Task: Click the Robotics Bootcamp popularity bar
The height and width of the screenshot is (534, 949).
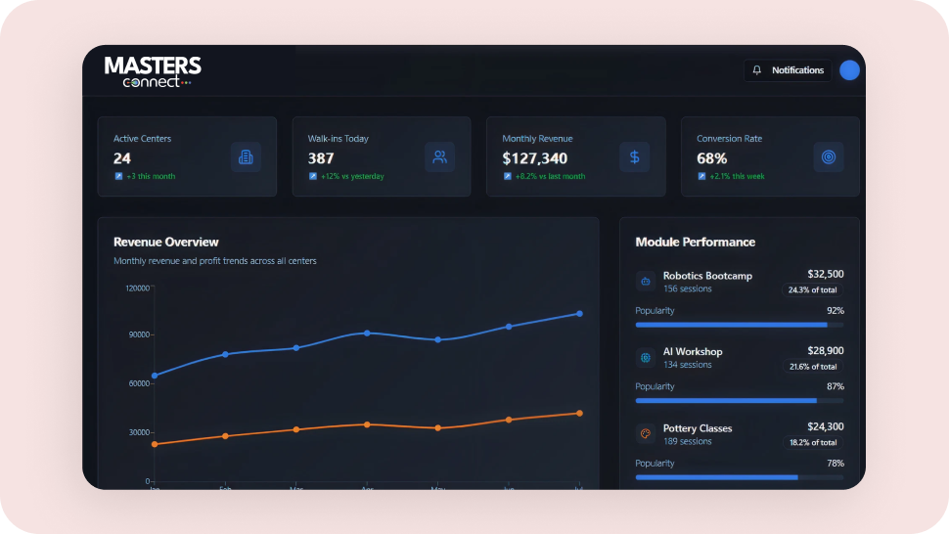Action: pos(739,325)
